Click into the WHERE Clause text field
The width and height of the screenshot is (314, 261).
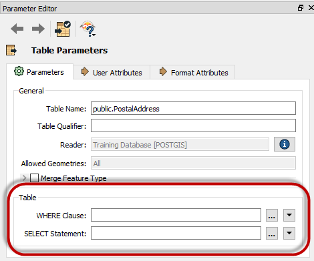click(176, 215)
